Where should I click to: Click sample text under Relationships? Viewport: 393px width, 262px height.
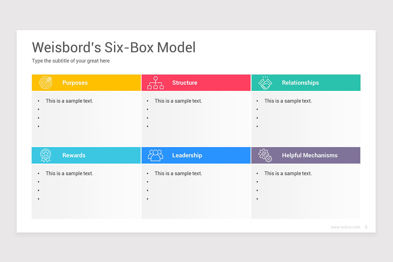pos(288,101)
